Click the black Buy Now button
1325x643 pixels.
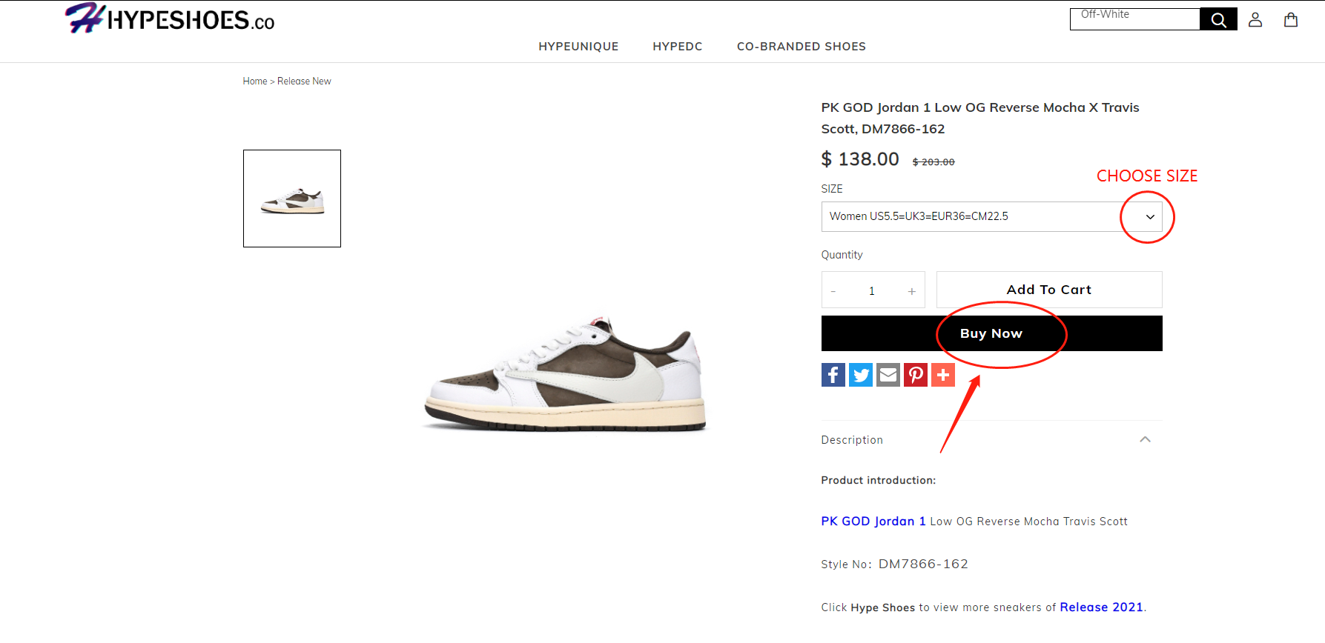tap(991, 333)
